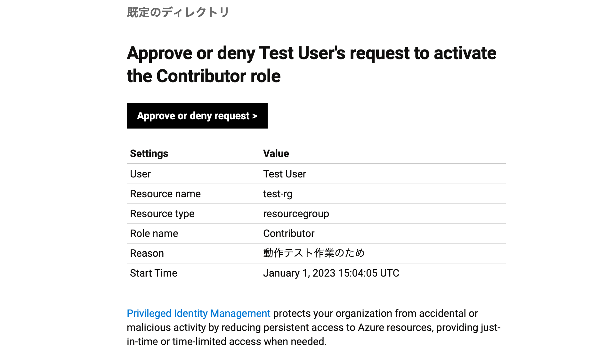This screenshot has width=607, height=353.
Task: Click the 動作テスト作業のため reason text
Action: coord(314,253)
